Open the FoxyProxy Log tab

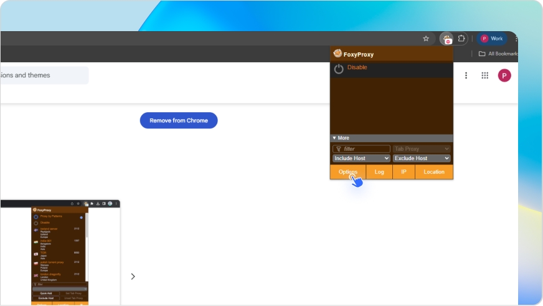tap(379, 172)
